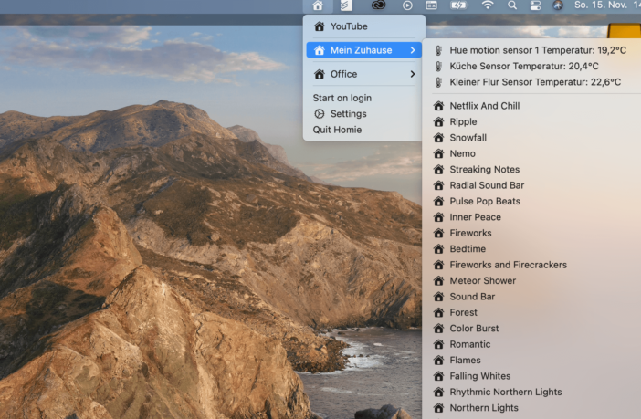This screenshot has width=641, height=419.
Task: Expand the Mein Zuhause submenu arrow
Action: click(x=413, y=50)
